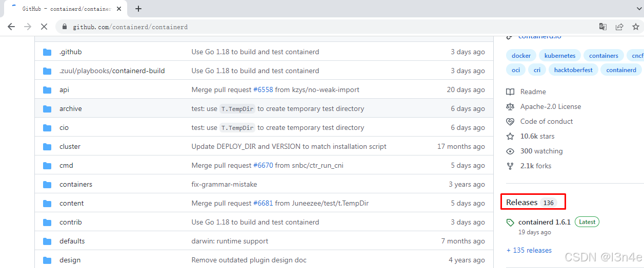Screen dimensions: 644x268
Task: Open the cmd directory link
Action: click(x=66, y=165)
